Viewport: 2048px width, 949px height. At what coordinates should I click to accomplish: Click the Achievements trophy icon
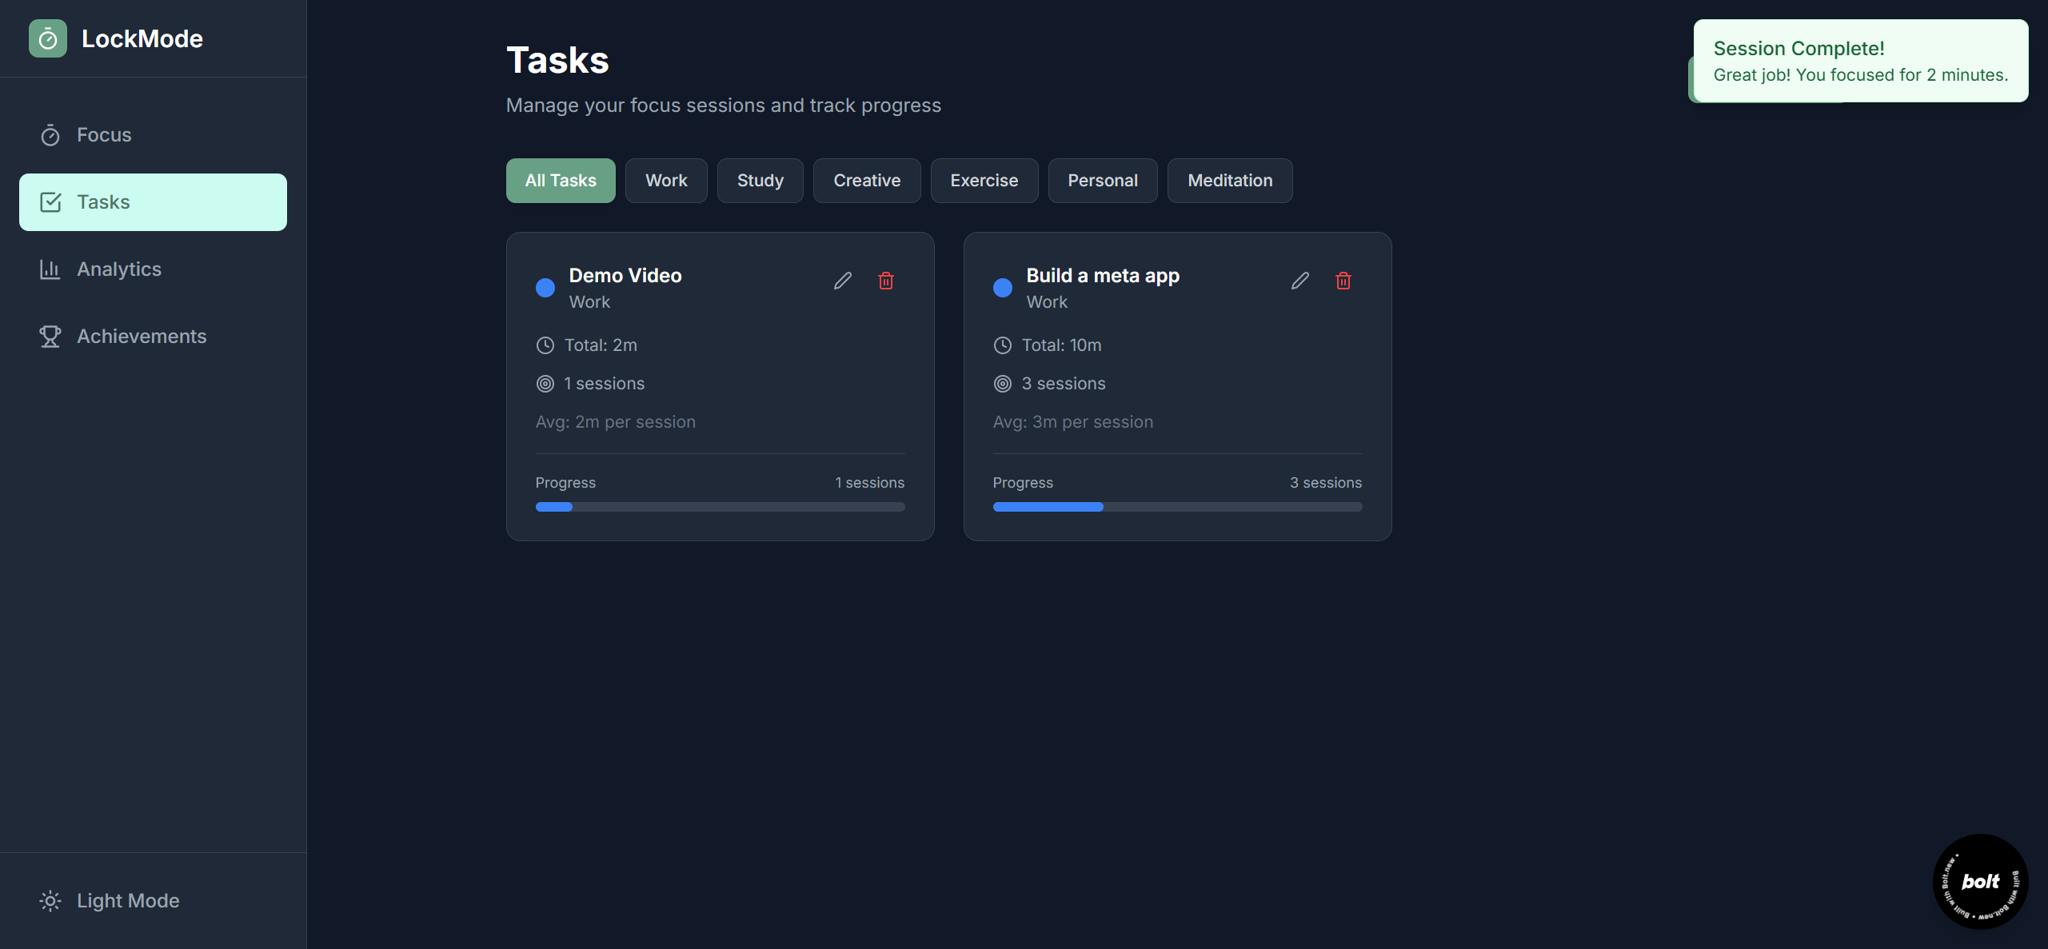coord(50,337)
